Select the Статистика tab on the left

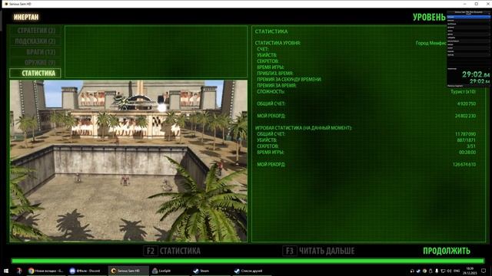point(35,74)
